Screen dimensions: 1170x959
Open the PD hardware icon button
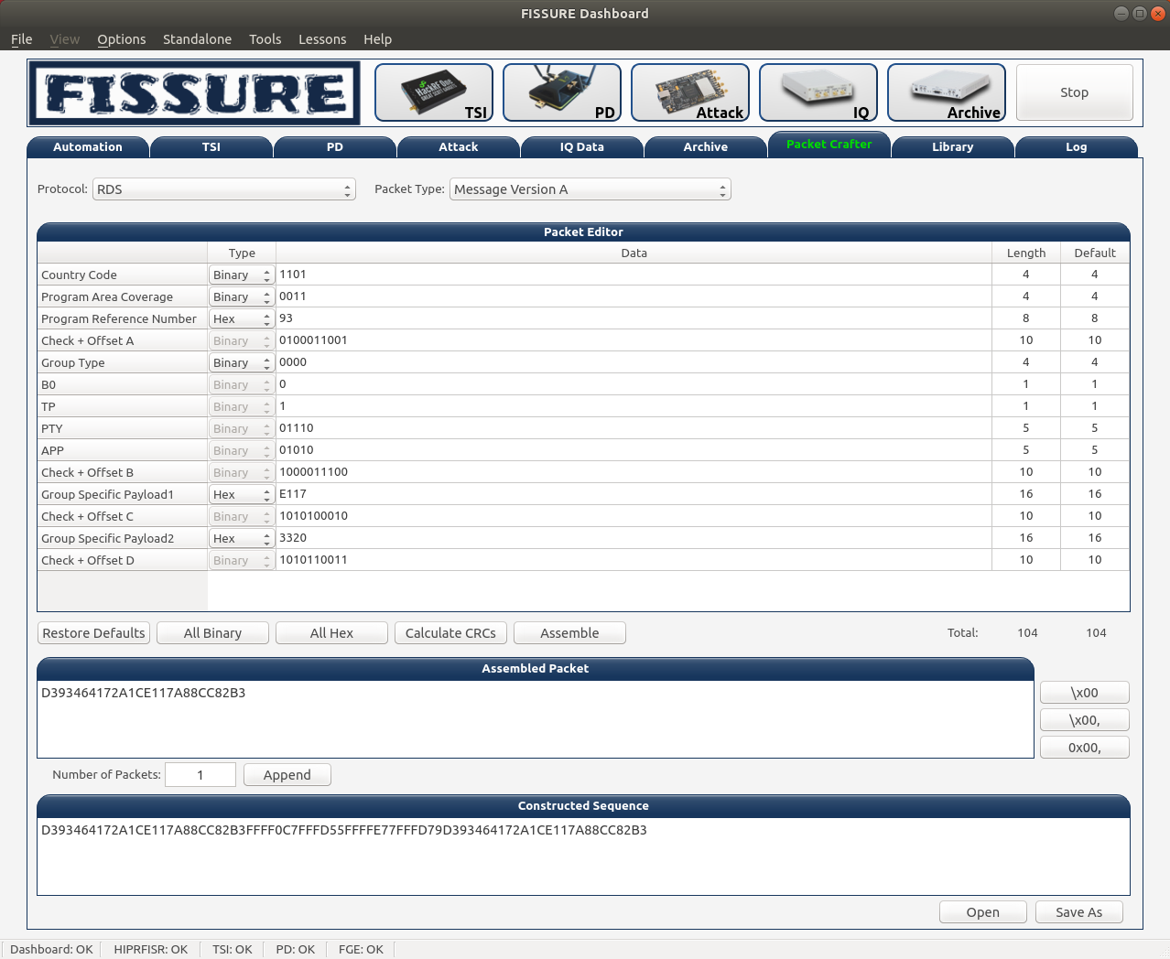tap(562, 92)
